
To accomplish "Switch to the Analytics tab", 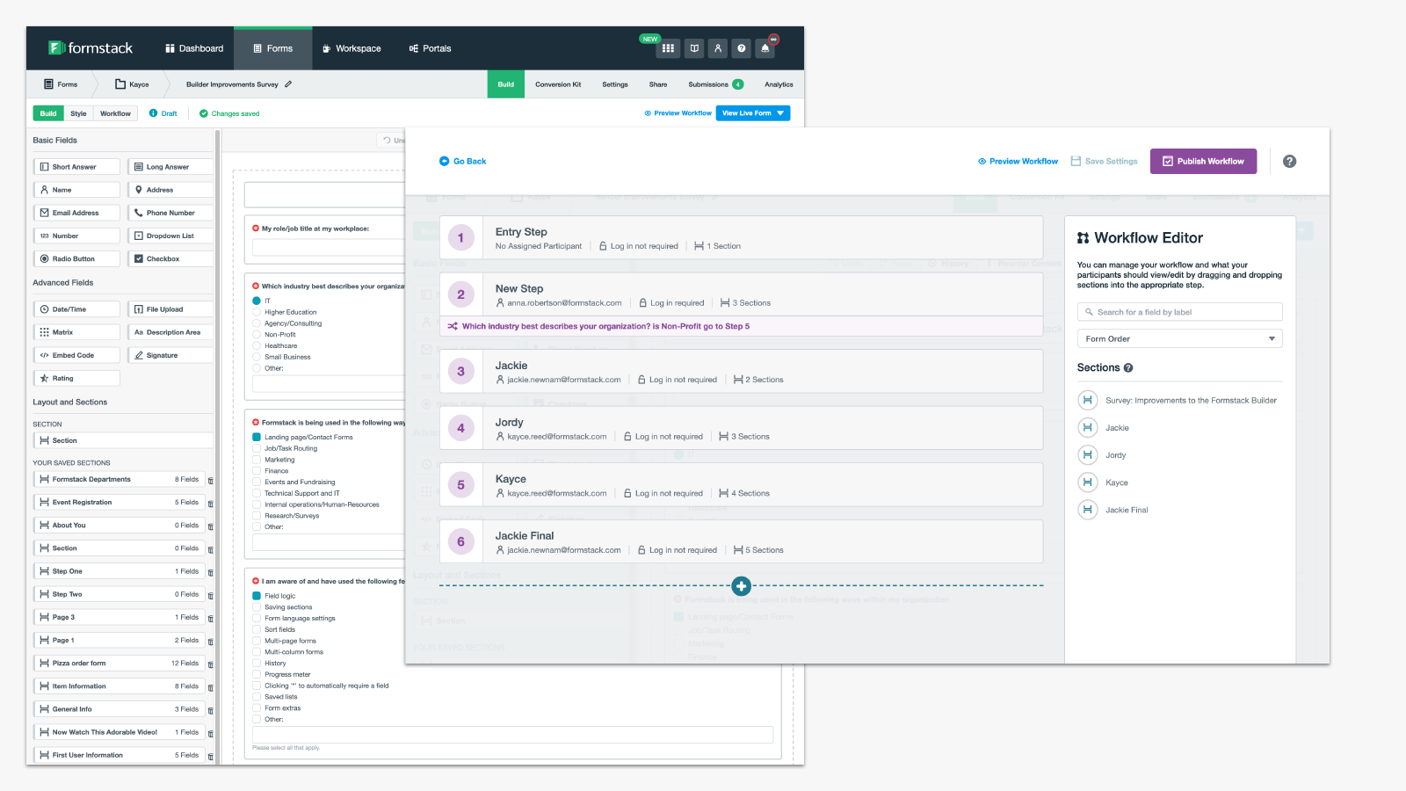I will [779, 84].
